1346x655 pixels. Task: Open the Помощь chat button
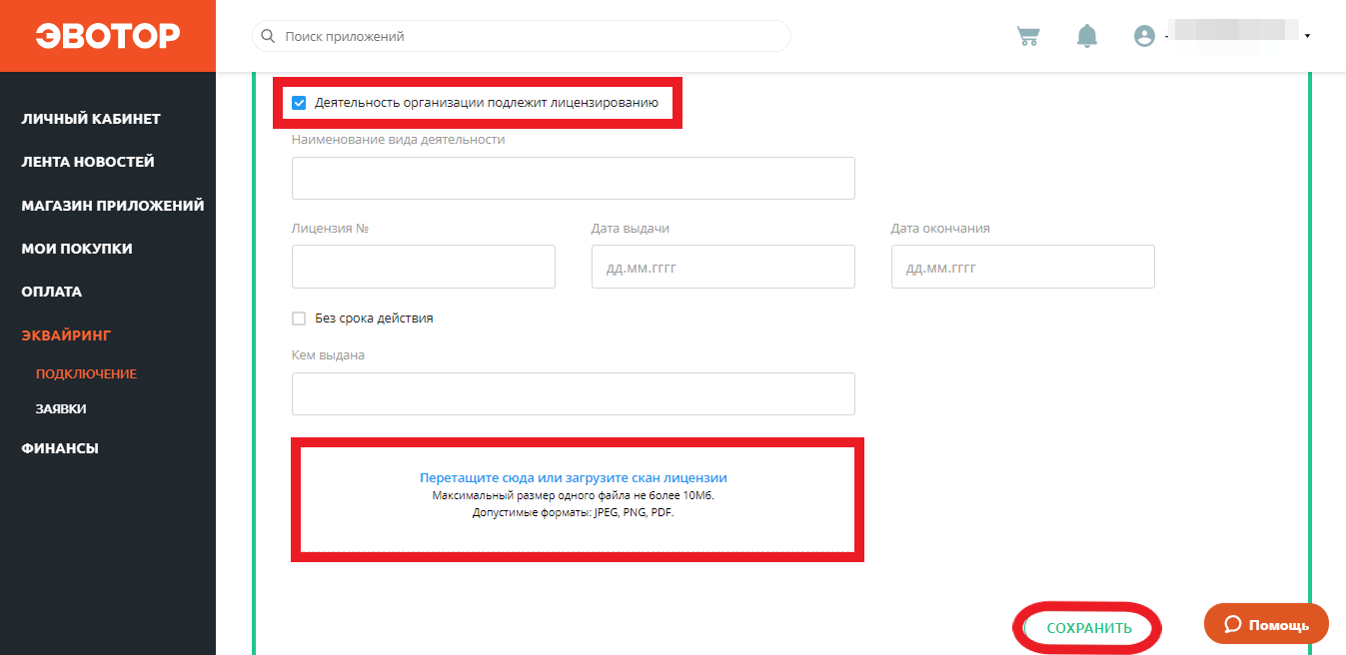point(1265,624)
